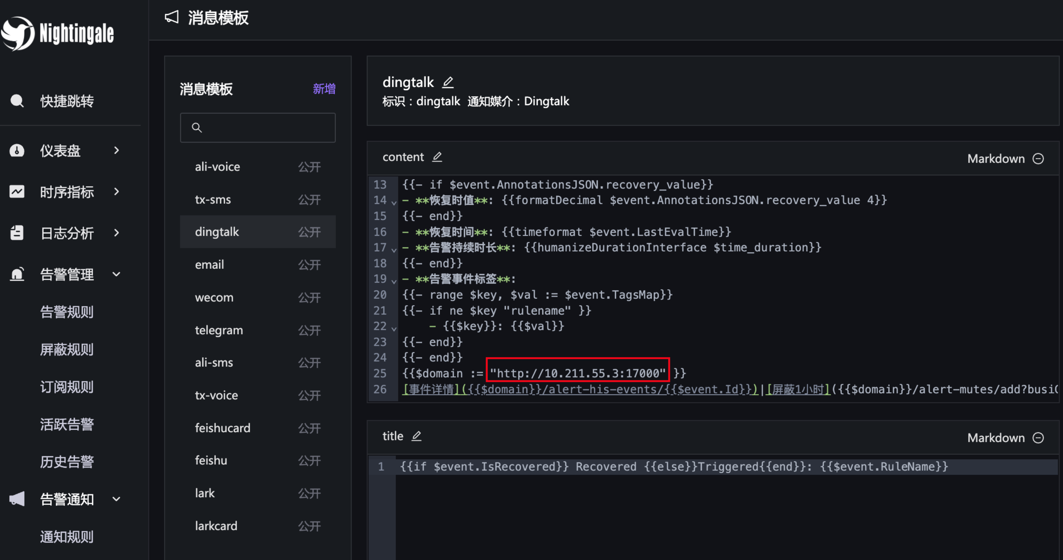Collapse the content section via minus-circle icon
This screenshot has height=560, width=1063.
[1038, 159]
